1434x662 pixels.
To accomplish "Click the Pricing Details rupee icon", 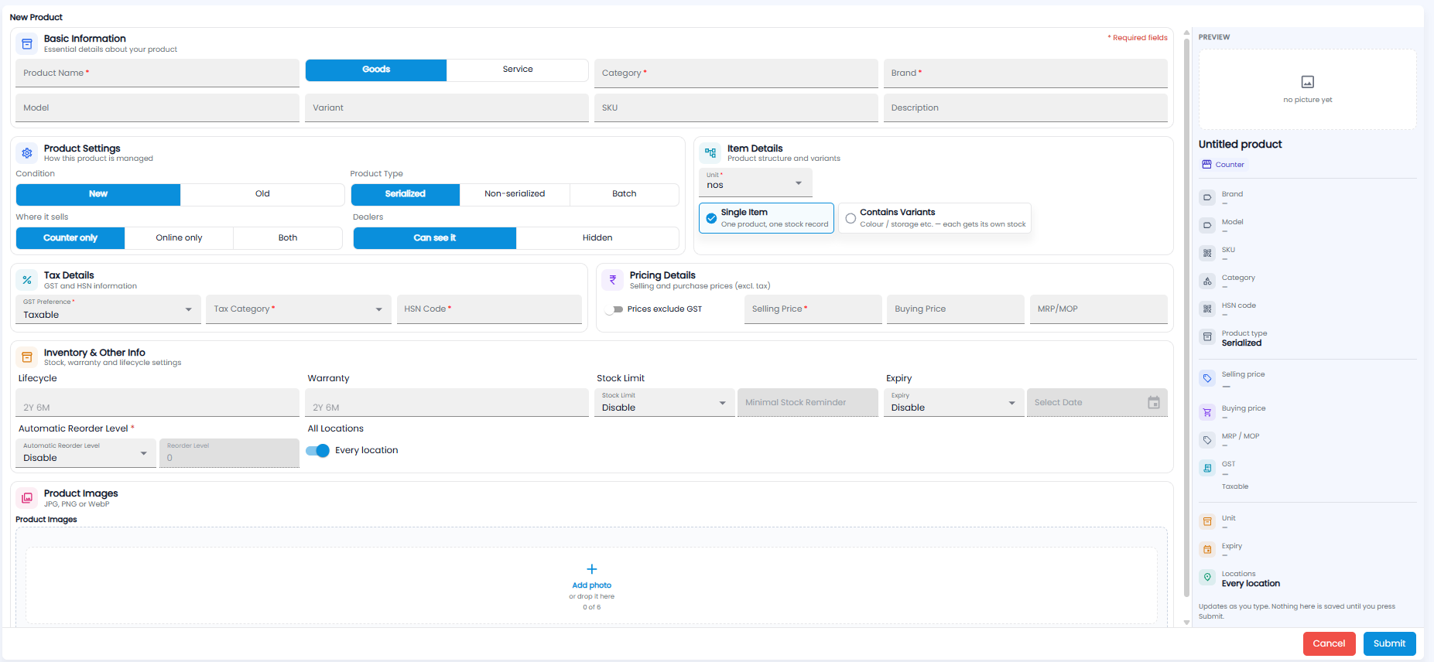I will 613,280.
